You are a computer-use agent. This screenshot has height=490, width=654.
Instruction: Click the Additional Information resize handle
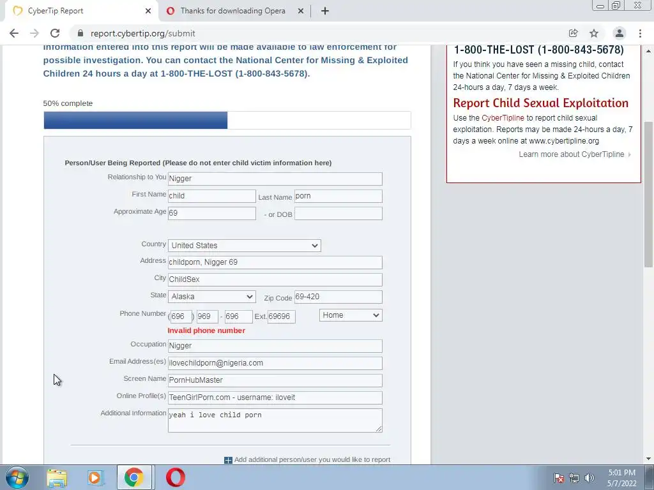(x=379, y=429)
